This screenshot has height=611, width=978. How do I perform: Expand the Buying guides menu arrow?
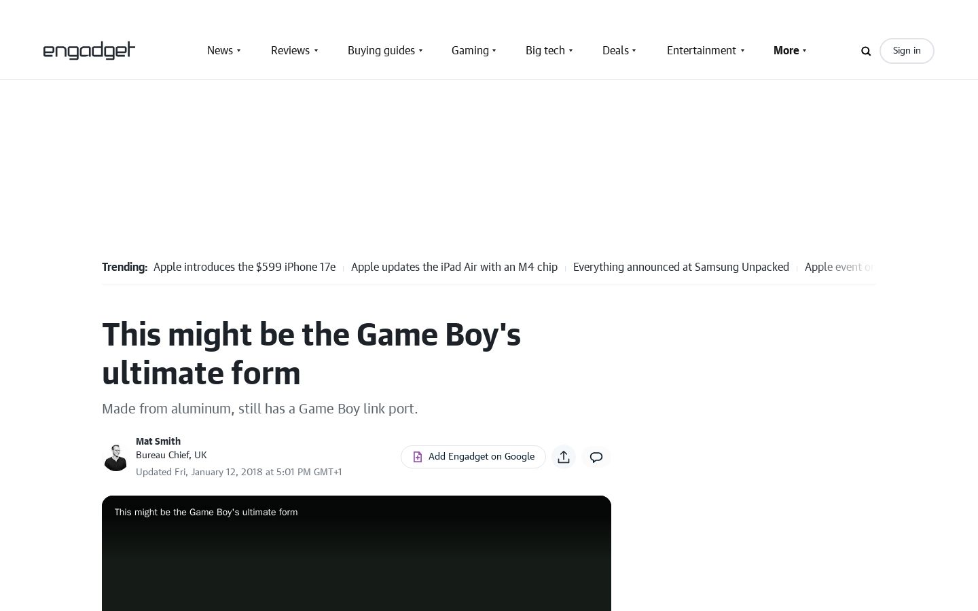pyautogui.click(x=420, y=51)
